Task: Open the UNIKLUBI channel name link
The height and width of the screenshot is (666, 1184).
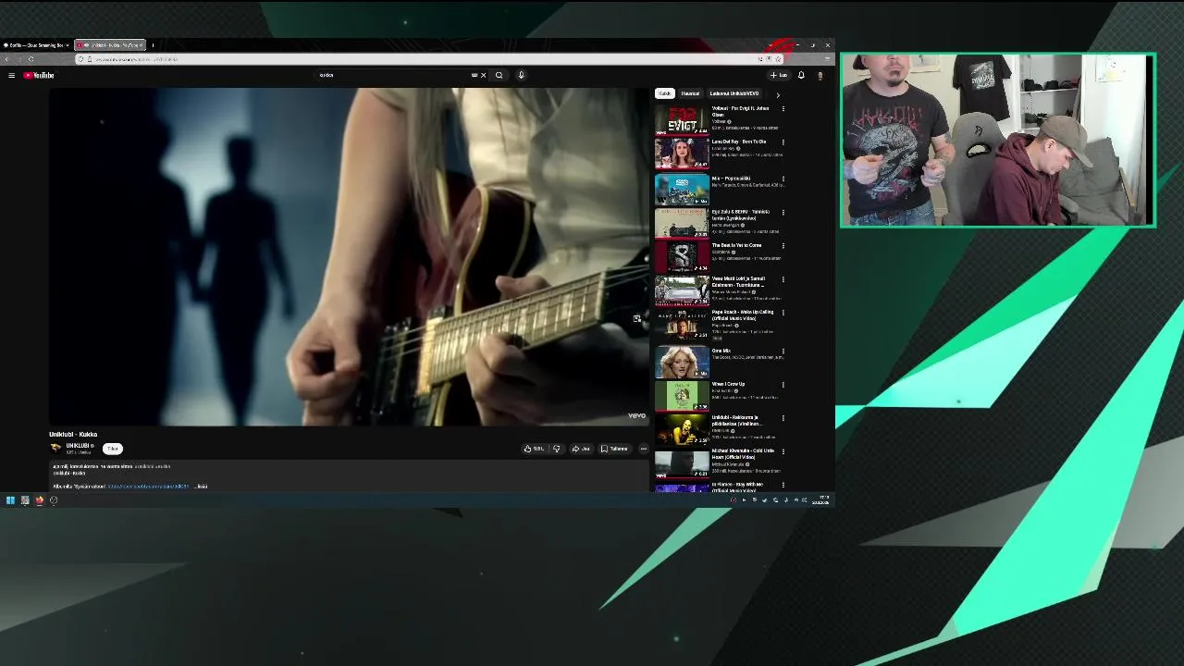Action: [78, 446]
